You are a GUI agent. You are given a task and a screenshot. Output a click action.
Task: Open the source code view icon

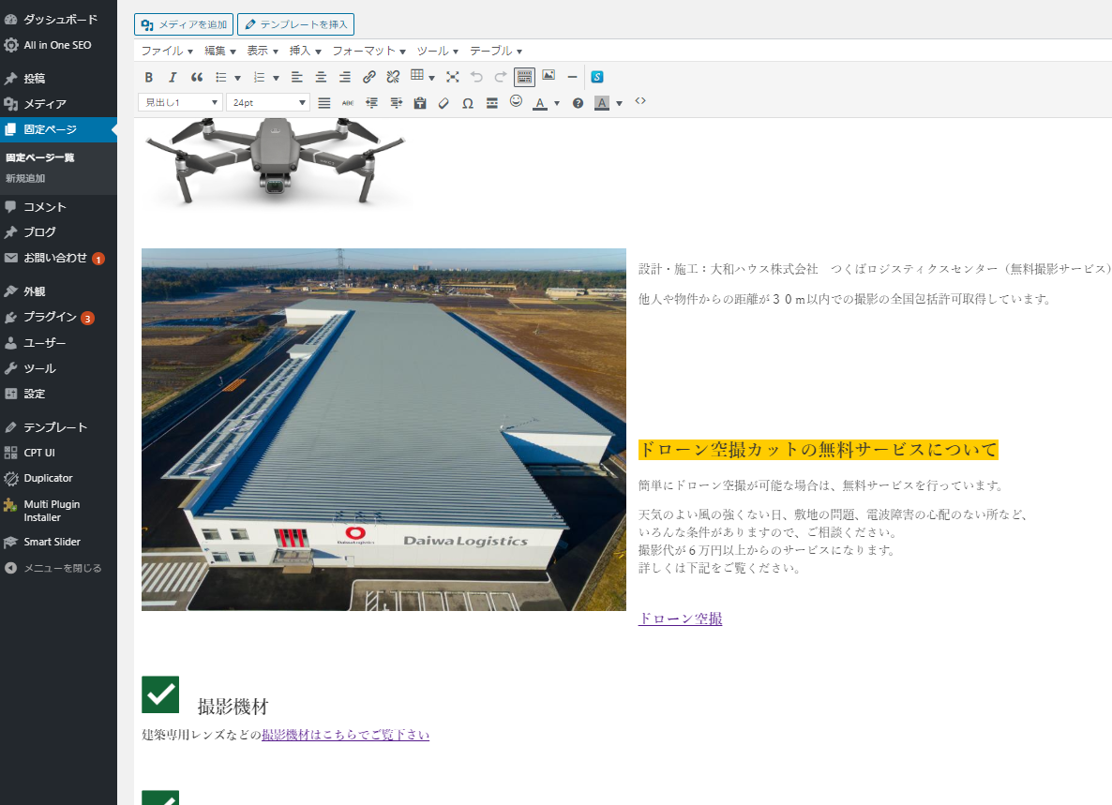point(640,101)
